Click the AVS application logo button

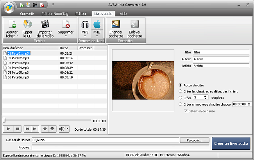click(x=9, y=7)
